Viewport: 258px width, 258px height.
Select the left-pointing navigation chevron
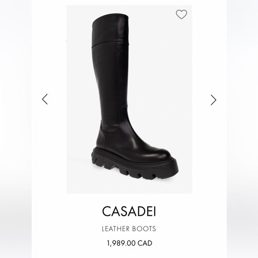pyautogui.click(x=45, y=99)
